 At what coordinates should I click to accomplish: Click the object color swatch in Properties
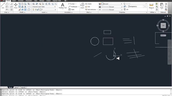102,4
